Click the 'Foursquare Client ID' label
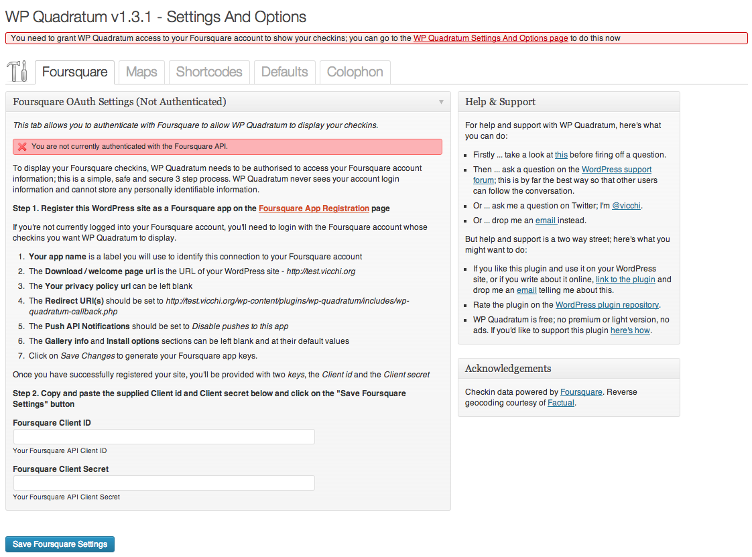 pyautogui.click(x=52, y=423)
